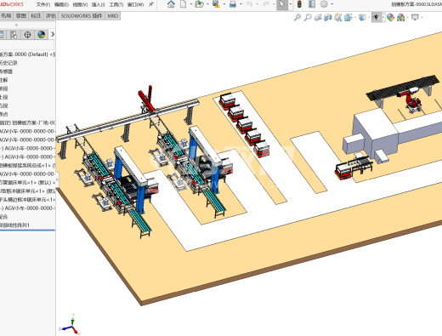Expand the Print dropdown arrow
442x336 pixels.
[241, 4]
